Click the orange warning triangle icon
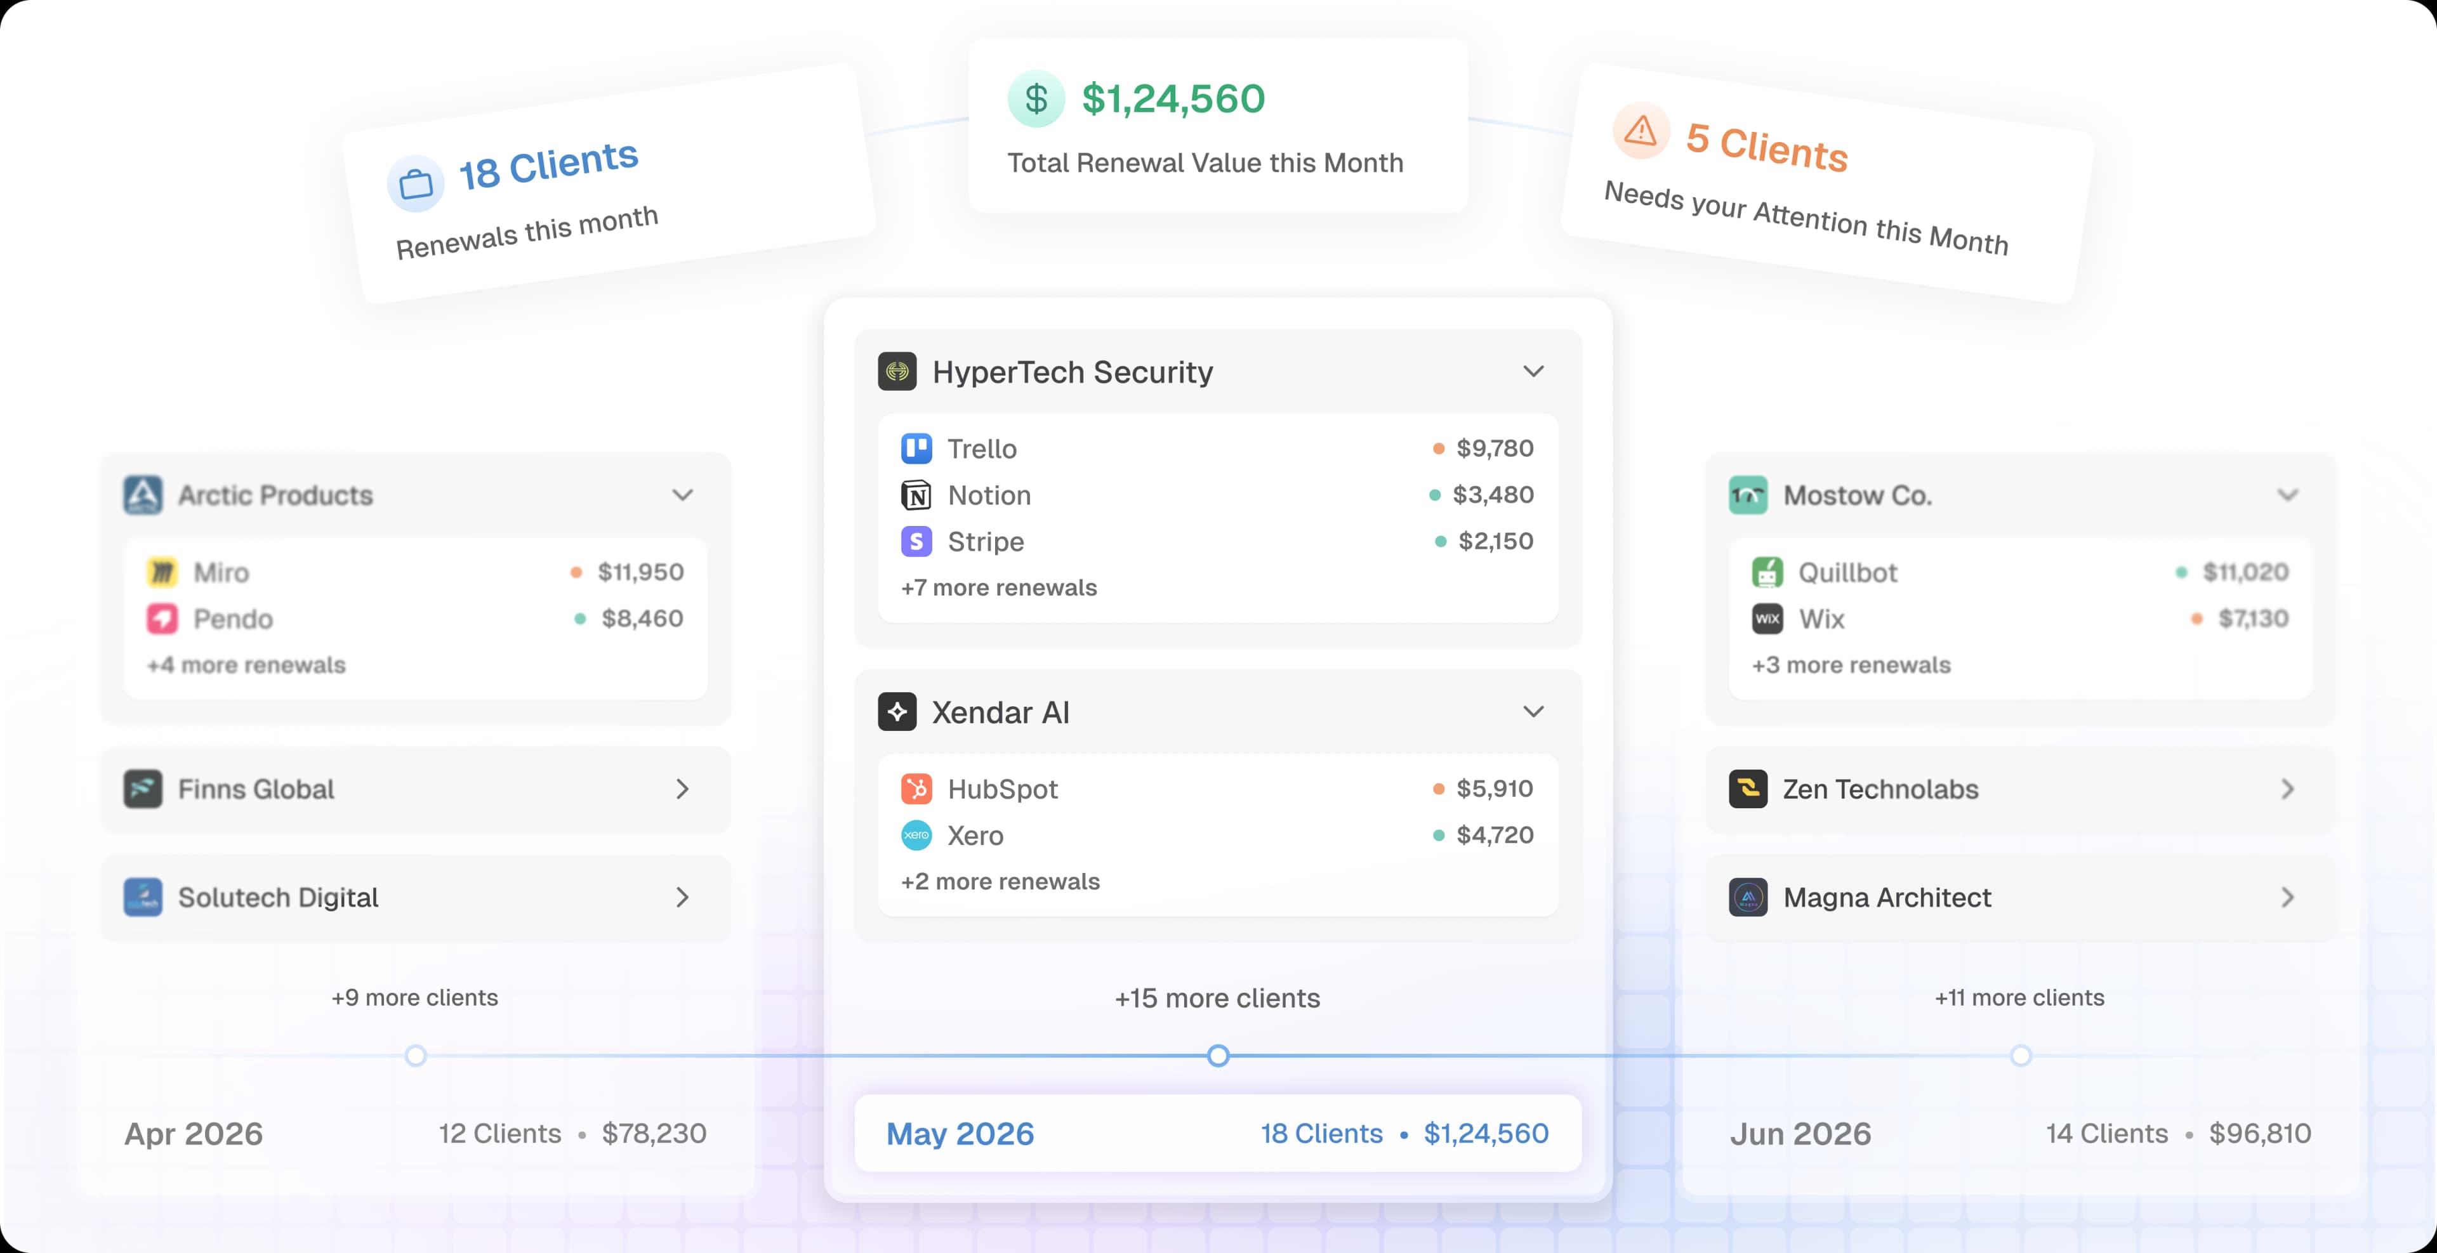Image resolution: width=2437 pixels, height=1253 pixels. [1641, 131]
